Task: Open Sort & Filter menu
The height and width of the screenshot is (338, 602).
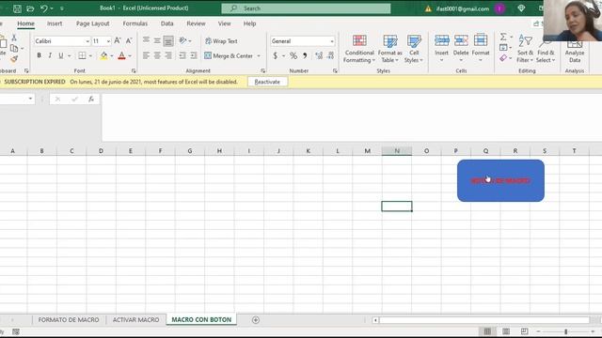Action: point(525,49)
